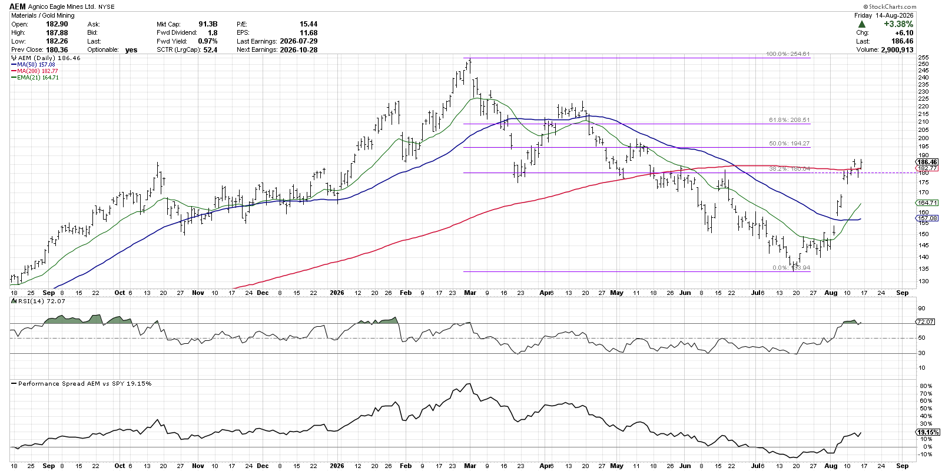Click the EMA(21) 164.71 legend text
The height and width of the screenshot is (471, 942).
pyautogui.click(x=38, y=78)
